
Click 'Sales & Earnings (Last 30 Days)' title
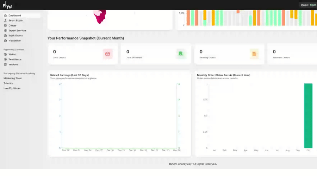click(x=69, y=75)
